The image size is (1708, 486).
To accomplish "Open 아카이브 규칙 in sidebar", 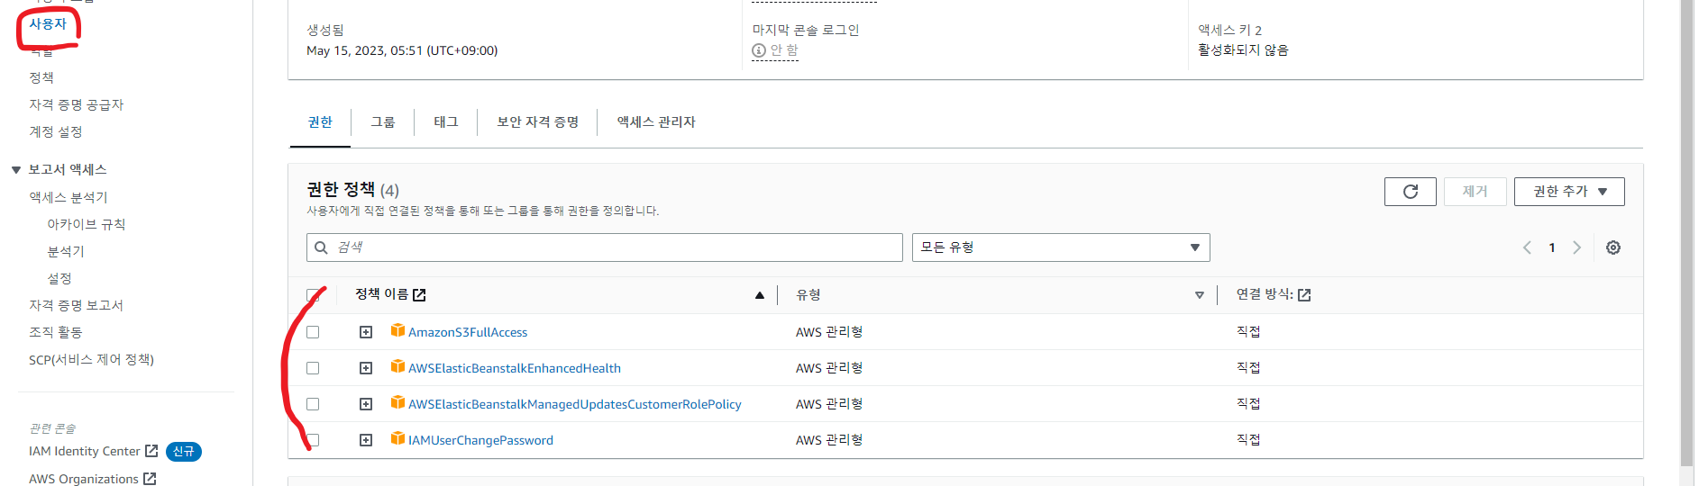I will (x=87, y=224).
